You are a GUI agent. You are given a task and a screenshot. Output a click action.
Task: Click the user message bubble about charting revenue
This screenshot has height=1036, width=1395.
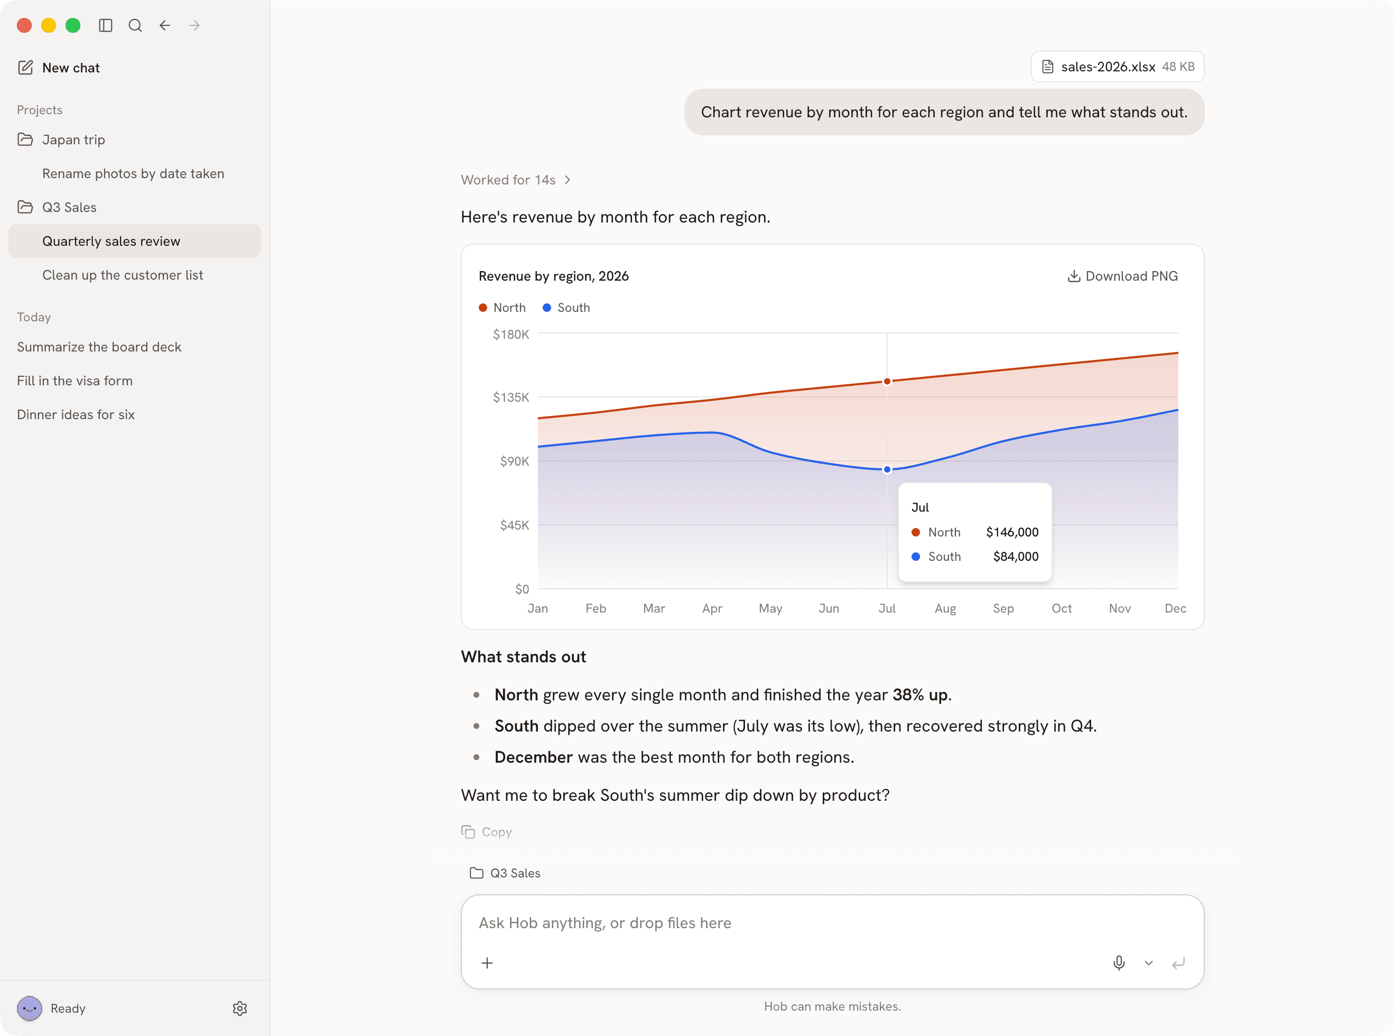click(944, 112)
